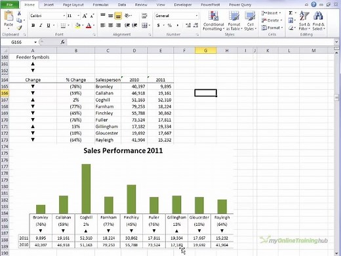Image resolution: width=341 pixels, height=256 pixels.
Task: Click Decrease Decimal
Action: (x=196, y=26)
